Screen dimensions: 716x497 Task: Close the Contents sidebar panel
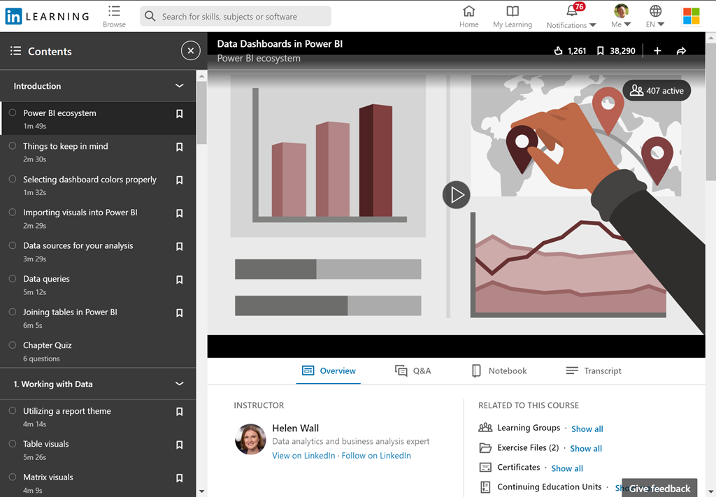[x=190, y=51]
